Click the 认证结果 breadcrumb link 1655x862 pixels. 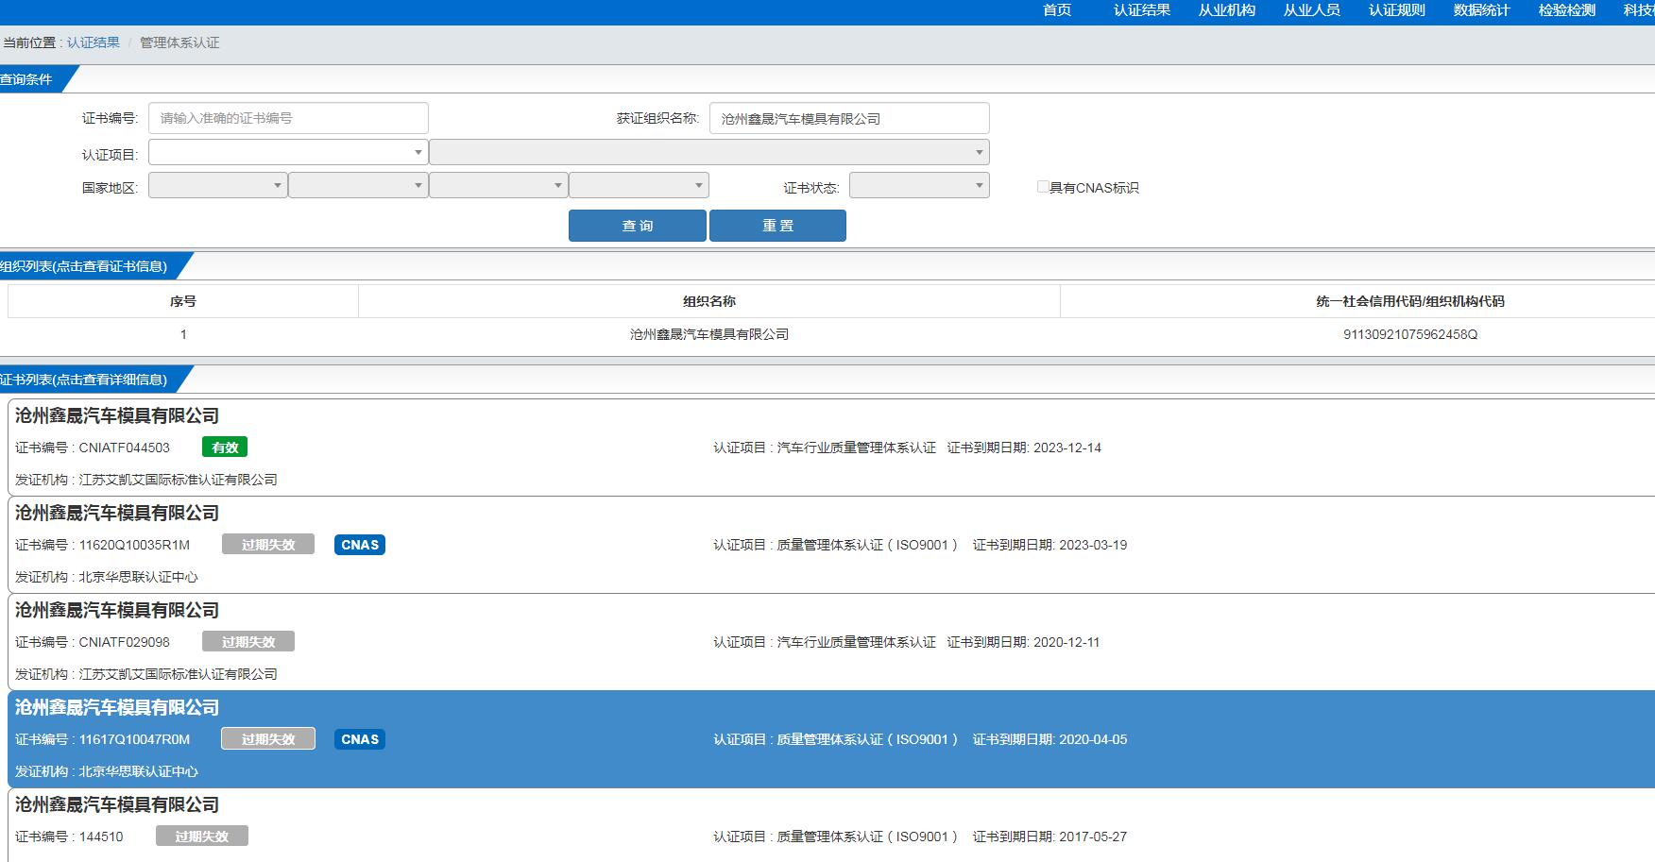pyautogui.click(x=94, y=42)
